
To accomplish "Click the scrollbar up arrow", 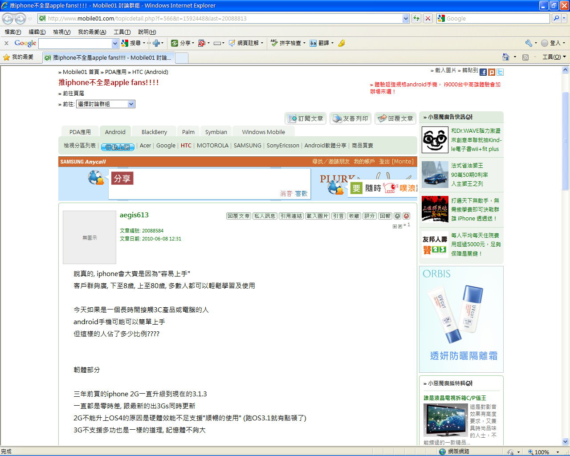I will click(566, 70).
